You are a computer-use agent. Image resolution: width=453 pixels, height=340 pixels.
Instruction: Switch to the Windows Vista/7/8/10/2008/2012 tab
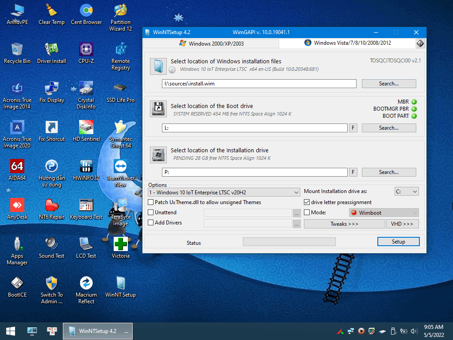(348, 43)
